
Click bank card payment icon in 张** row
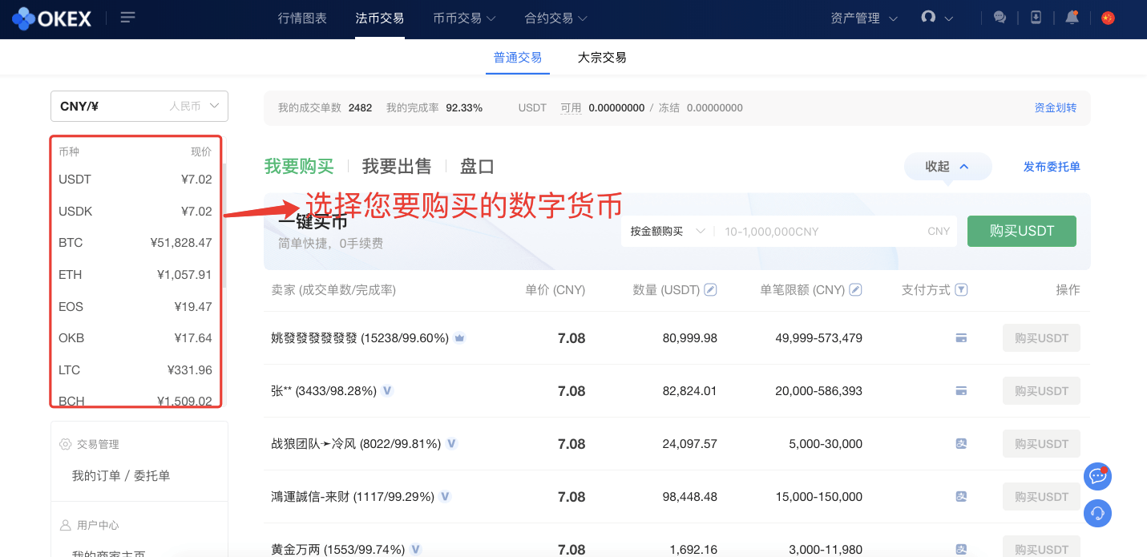[x=961, y=391]
